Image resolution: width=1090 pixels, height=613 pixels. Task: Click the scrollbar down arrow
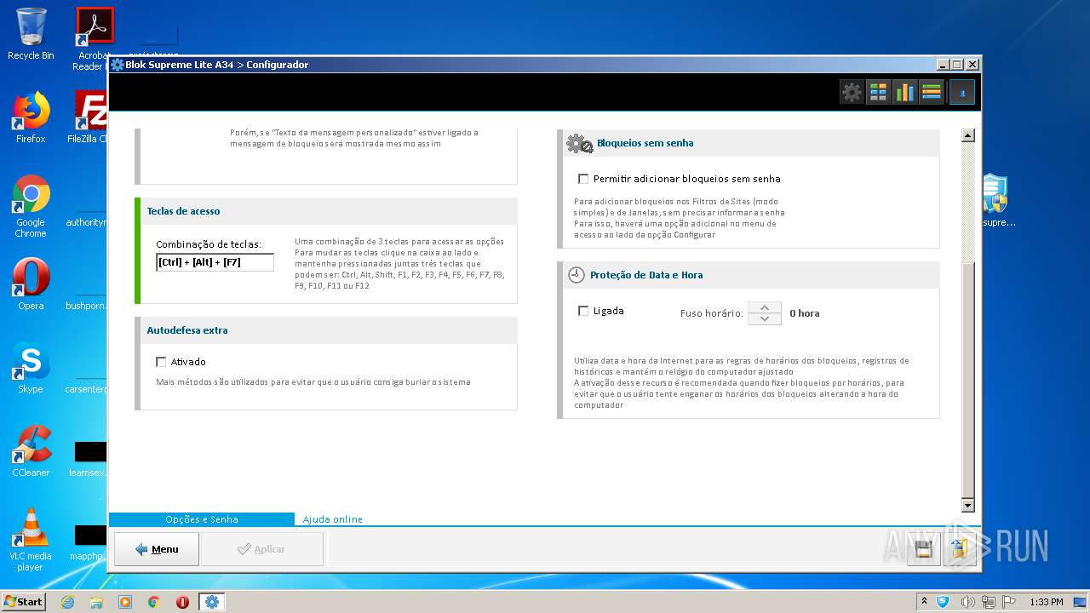tap(967, 506)
